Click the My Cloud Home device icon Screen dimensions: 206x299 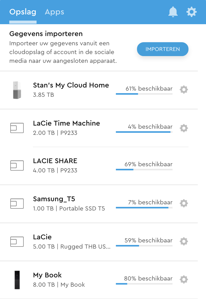point(17,90)
